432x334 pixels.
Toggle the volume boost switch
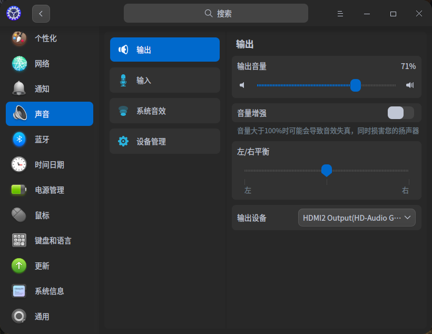click(x=400, y=113)
